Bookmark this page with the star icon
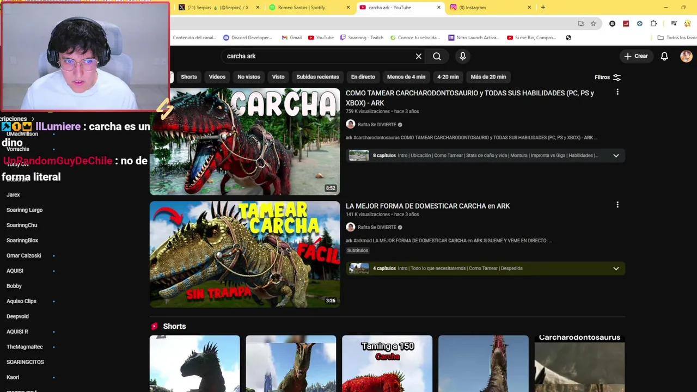The image size is (697, 392). [x=593, y=23]
